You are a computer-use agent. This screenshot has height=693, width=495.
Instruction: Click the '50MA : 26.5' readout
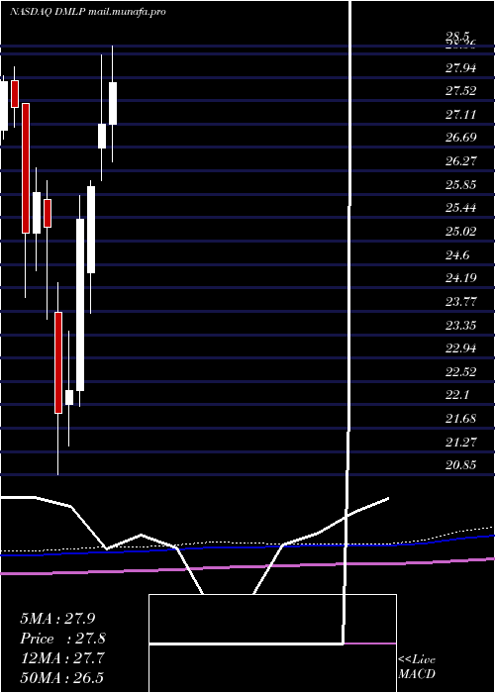point(62,677)
